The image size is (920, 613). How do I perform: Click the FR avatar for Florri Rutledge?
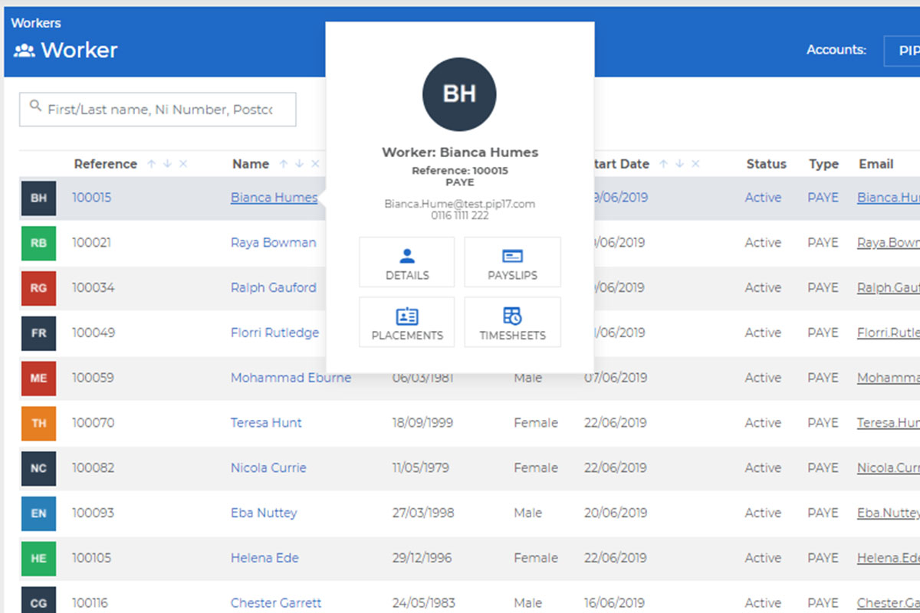(38, 333)
